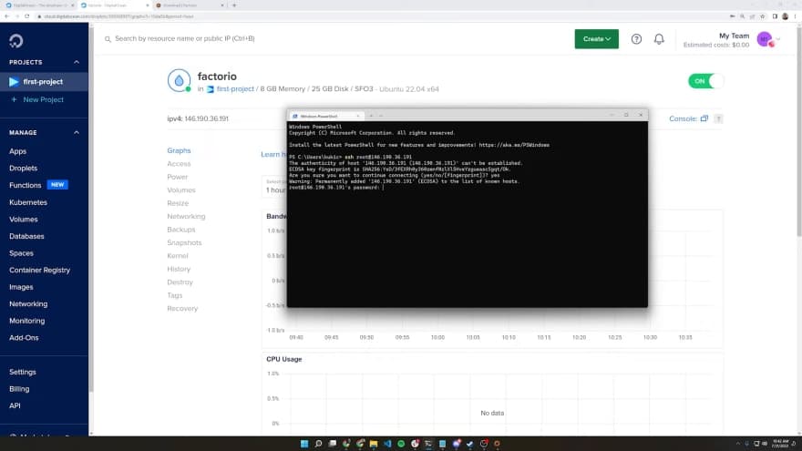The width and height of the screenshot is (802, 451).
Task: Open the Destroy droplet menu item
Action: point(180,282)
